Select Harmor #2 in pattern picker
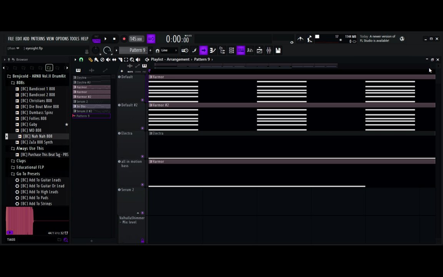The image size is (443, 277). click(x=92, y=97)
